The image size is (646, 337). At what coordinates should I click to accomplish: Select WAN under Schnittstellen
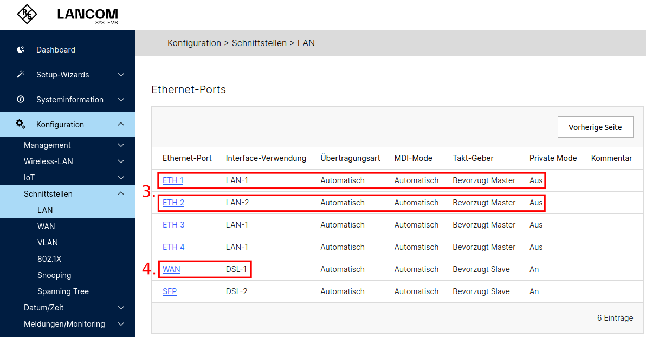pos(46,226)
